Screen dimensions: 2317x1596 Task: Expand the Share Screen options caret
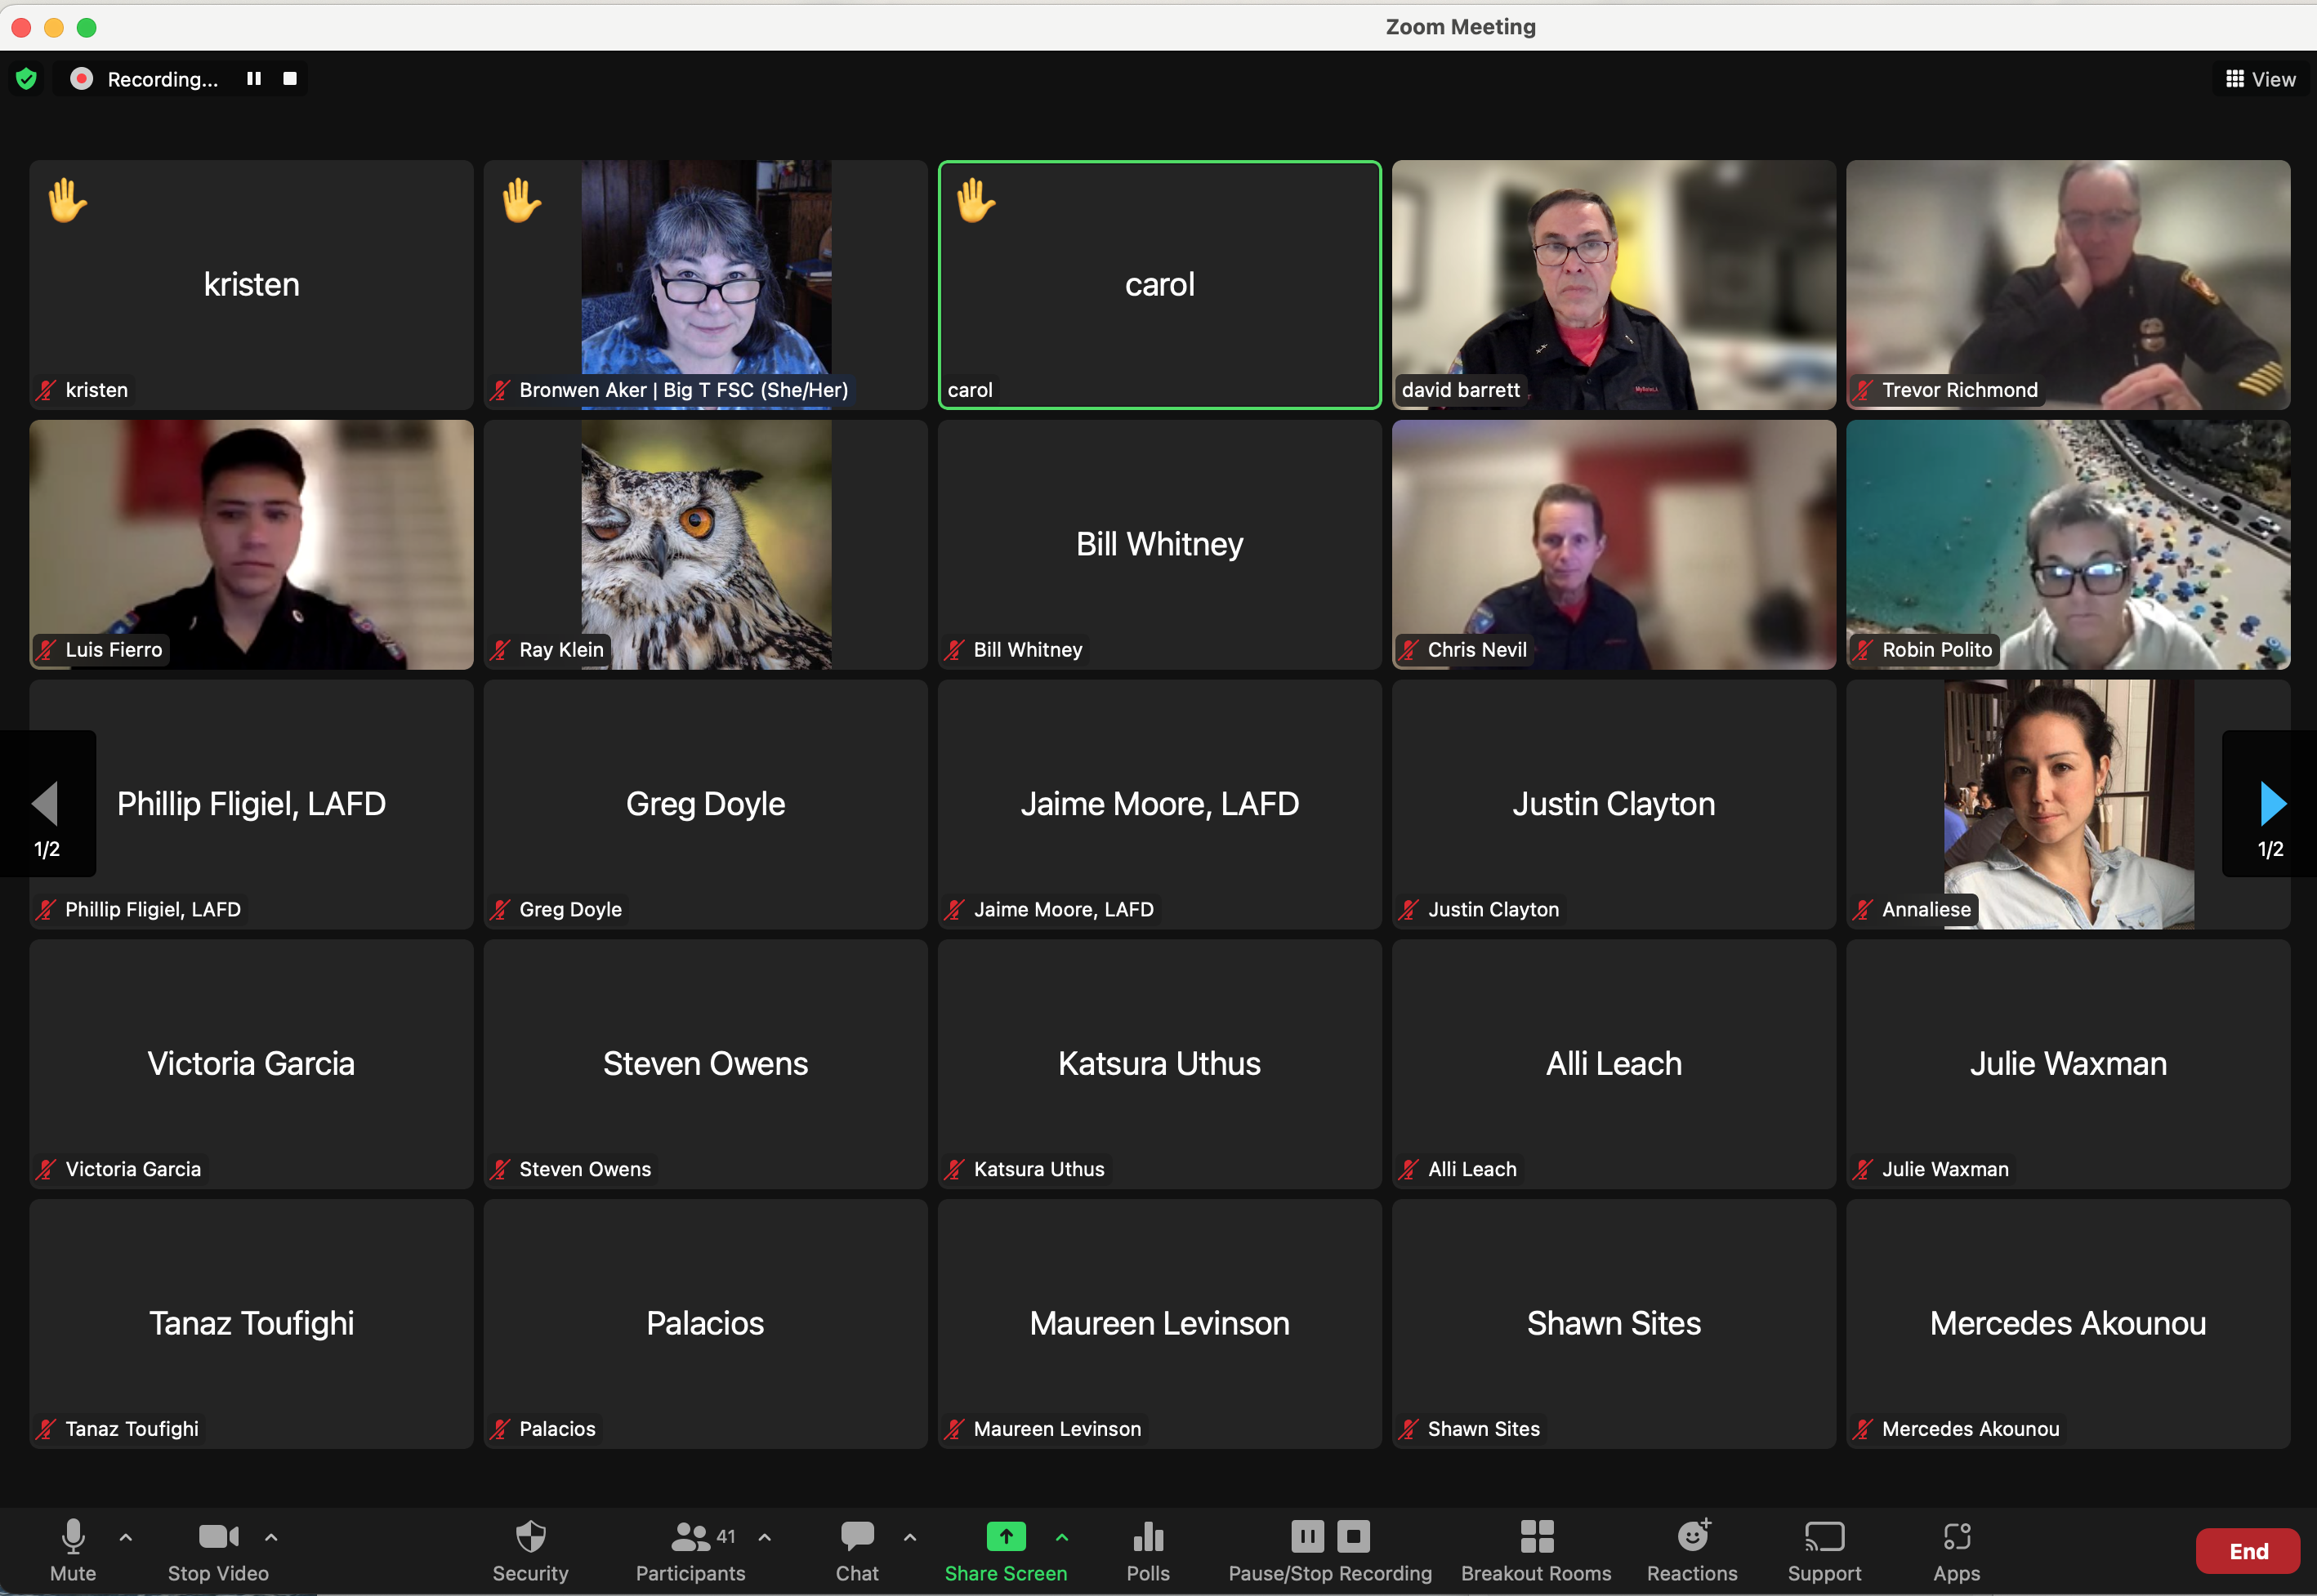pyautogui.click(x=1062, y=1537)
